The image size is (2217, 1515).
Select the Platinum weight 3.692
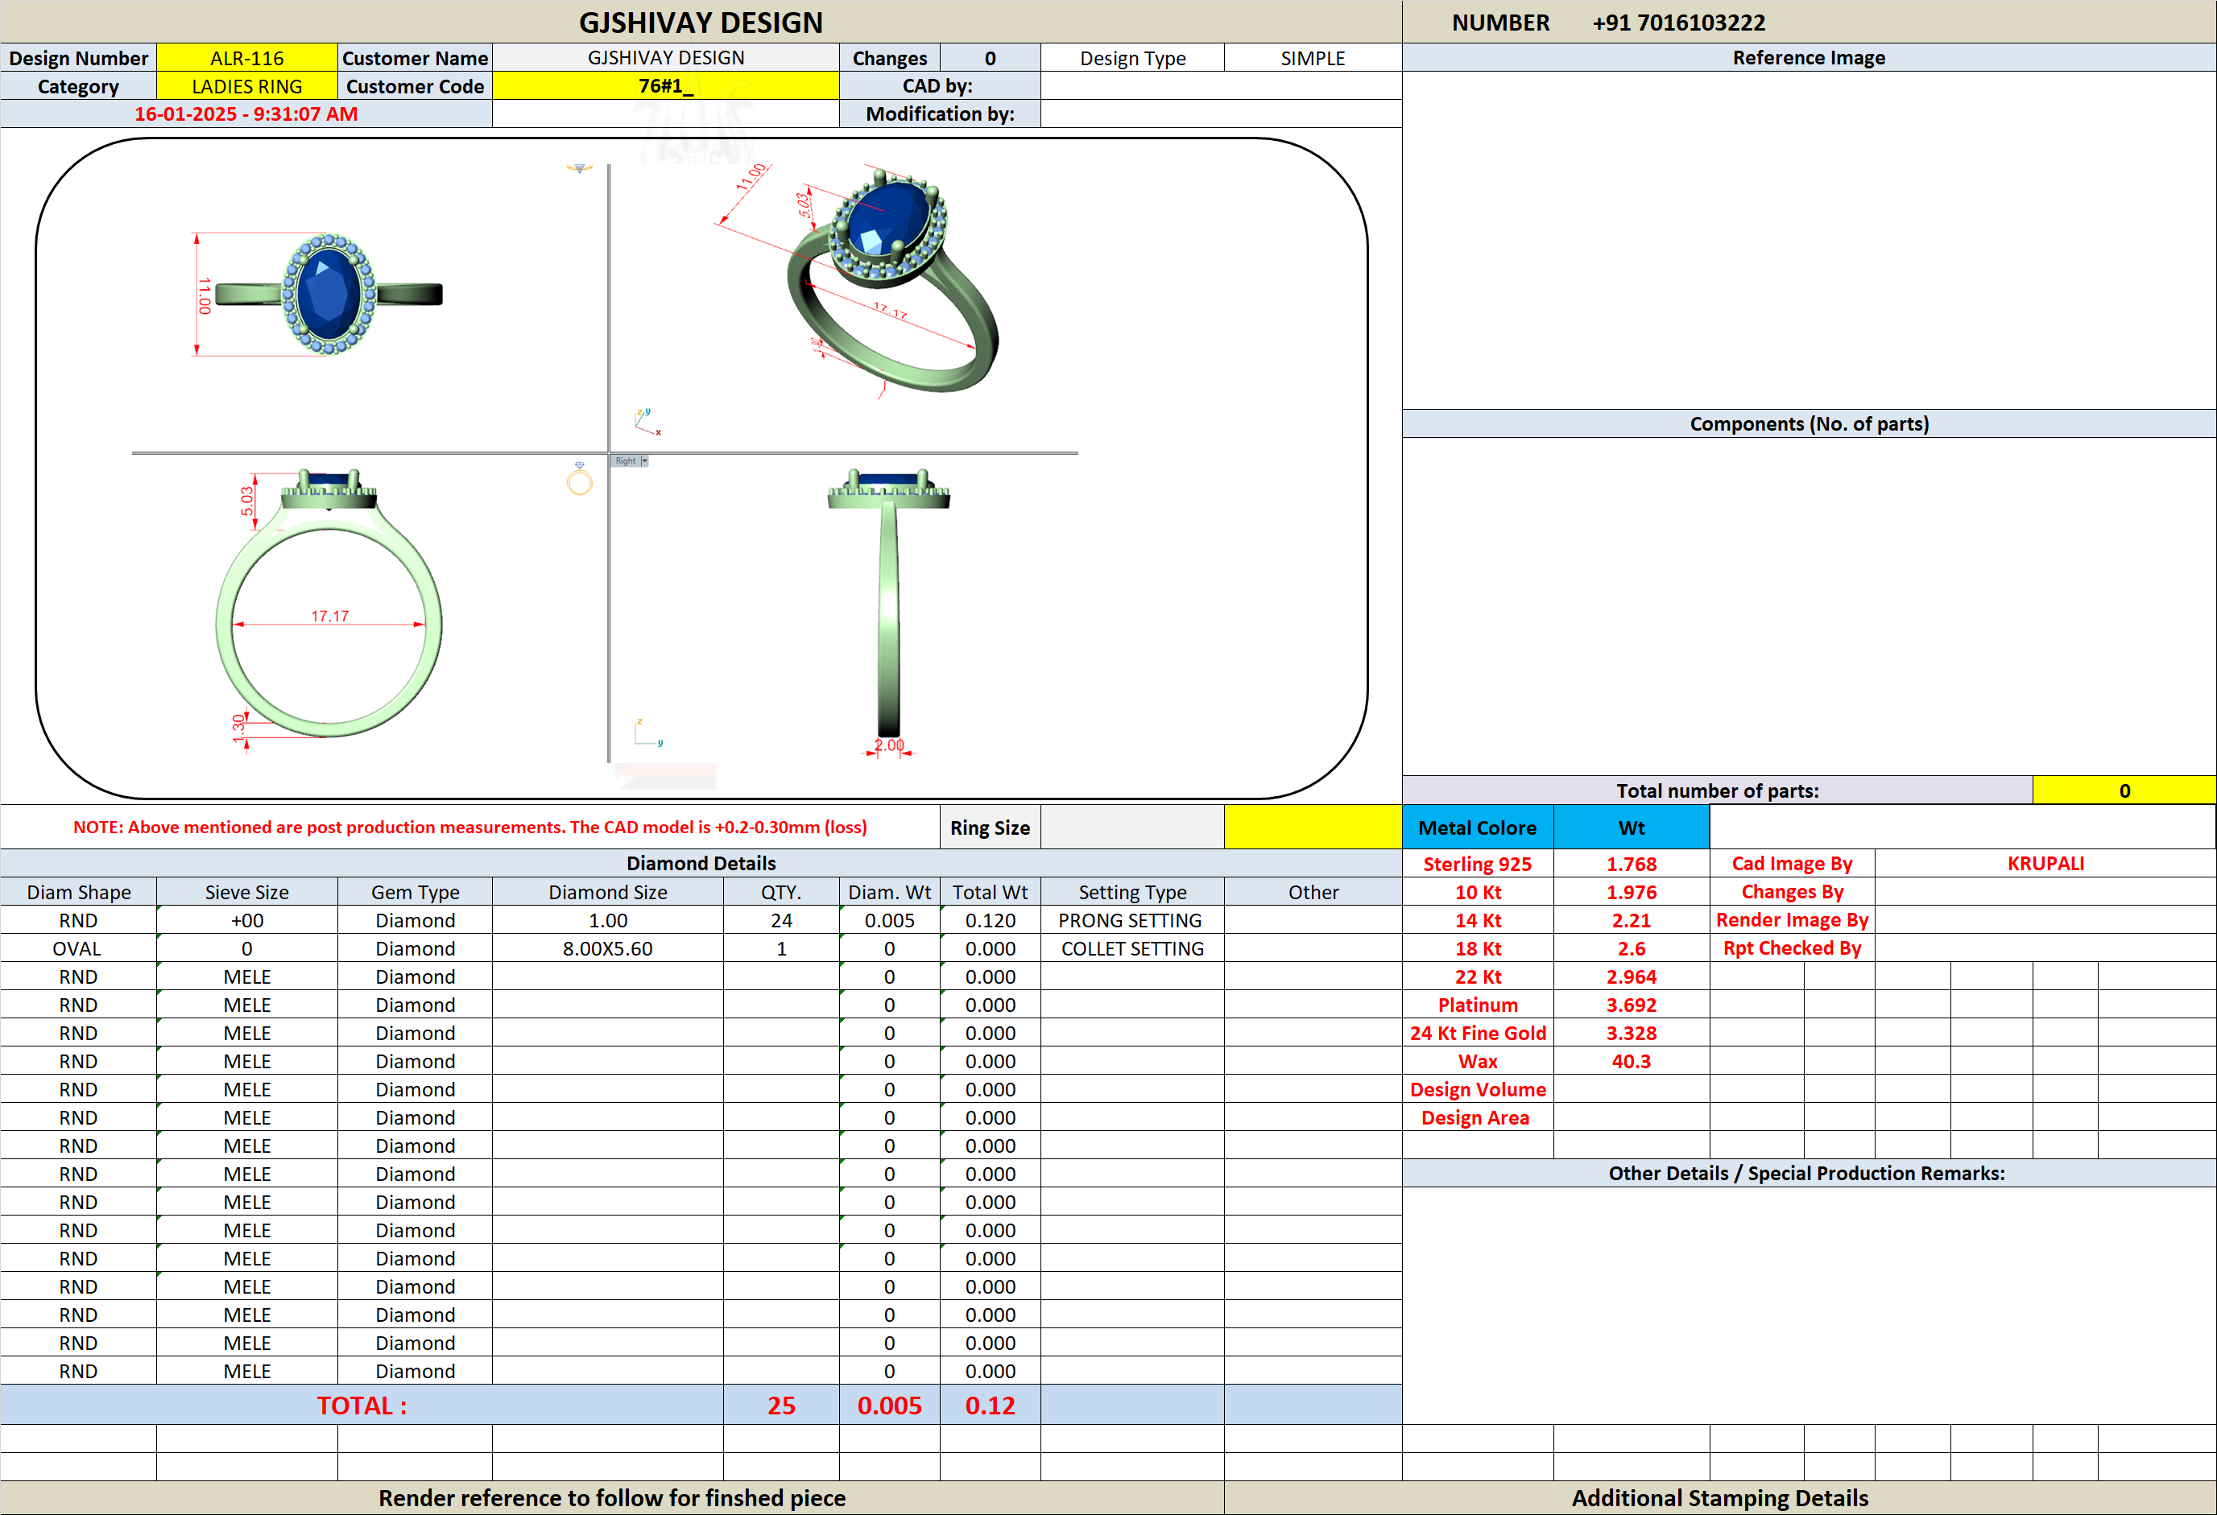click(1632, 1004)
